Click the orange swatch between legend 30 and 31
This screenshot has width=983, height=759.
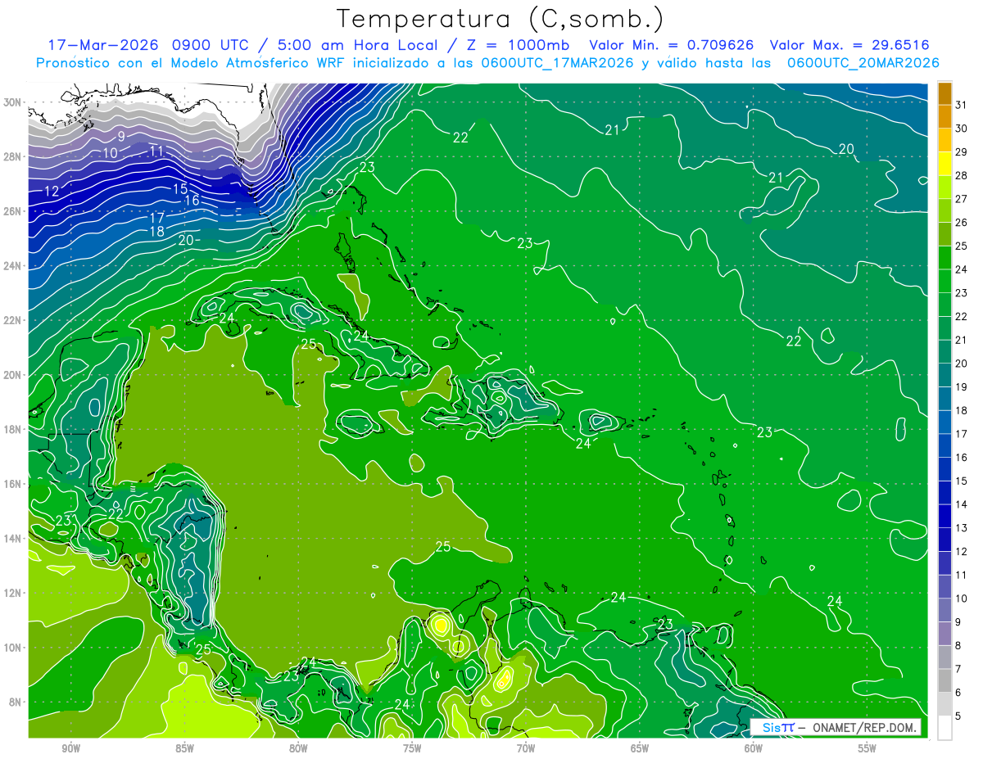944,116
